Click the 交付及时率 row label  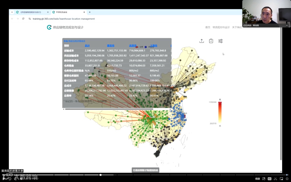(70, 81)
